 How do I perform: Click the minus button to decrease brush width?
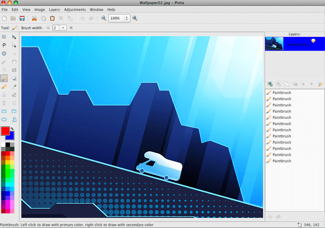(x=48, y=28)
